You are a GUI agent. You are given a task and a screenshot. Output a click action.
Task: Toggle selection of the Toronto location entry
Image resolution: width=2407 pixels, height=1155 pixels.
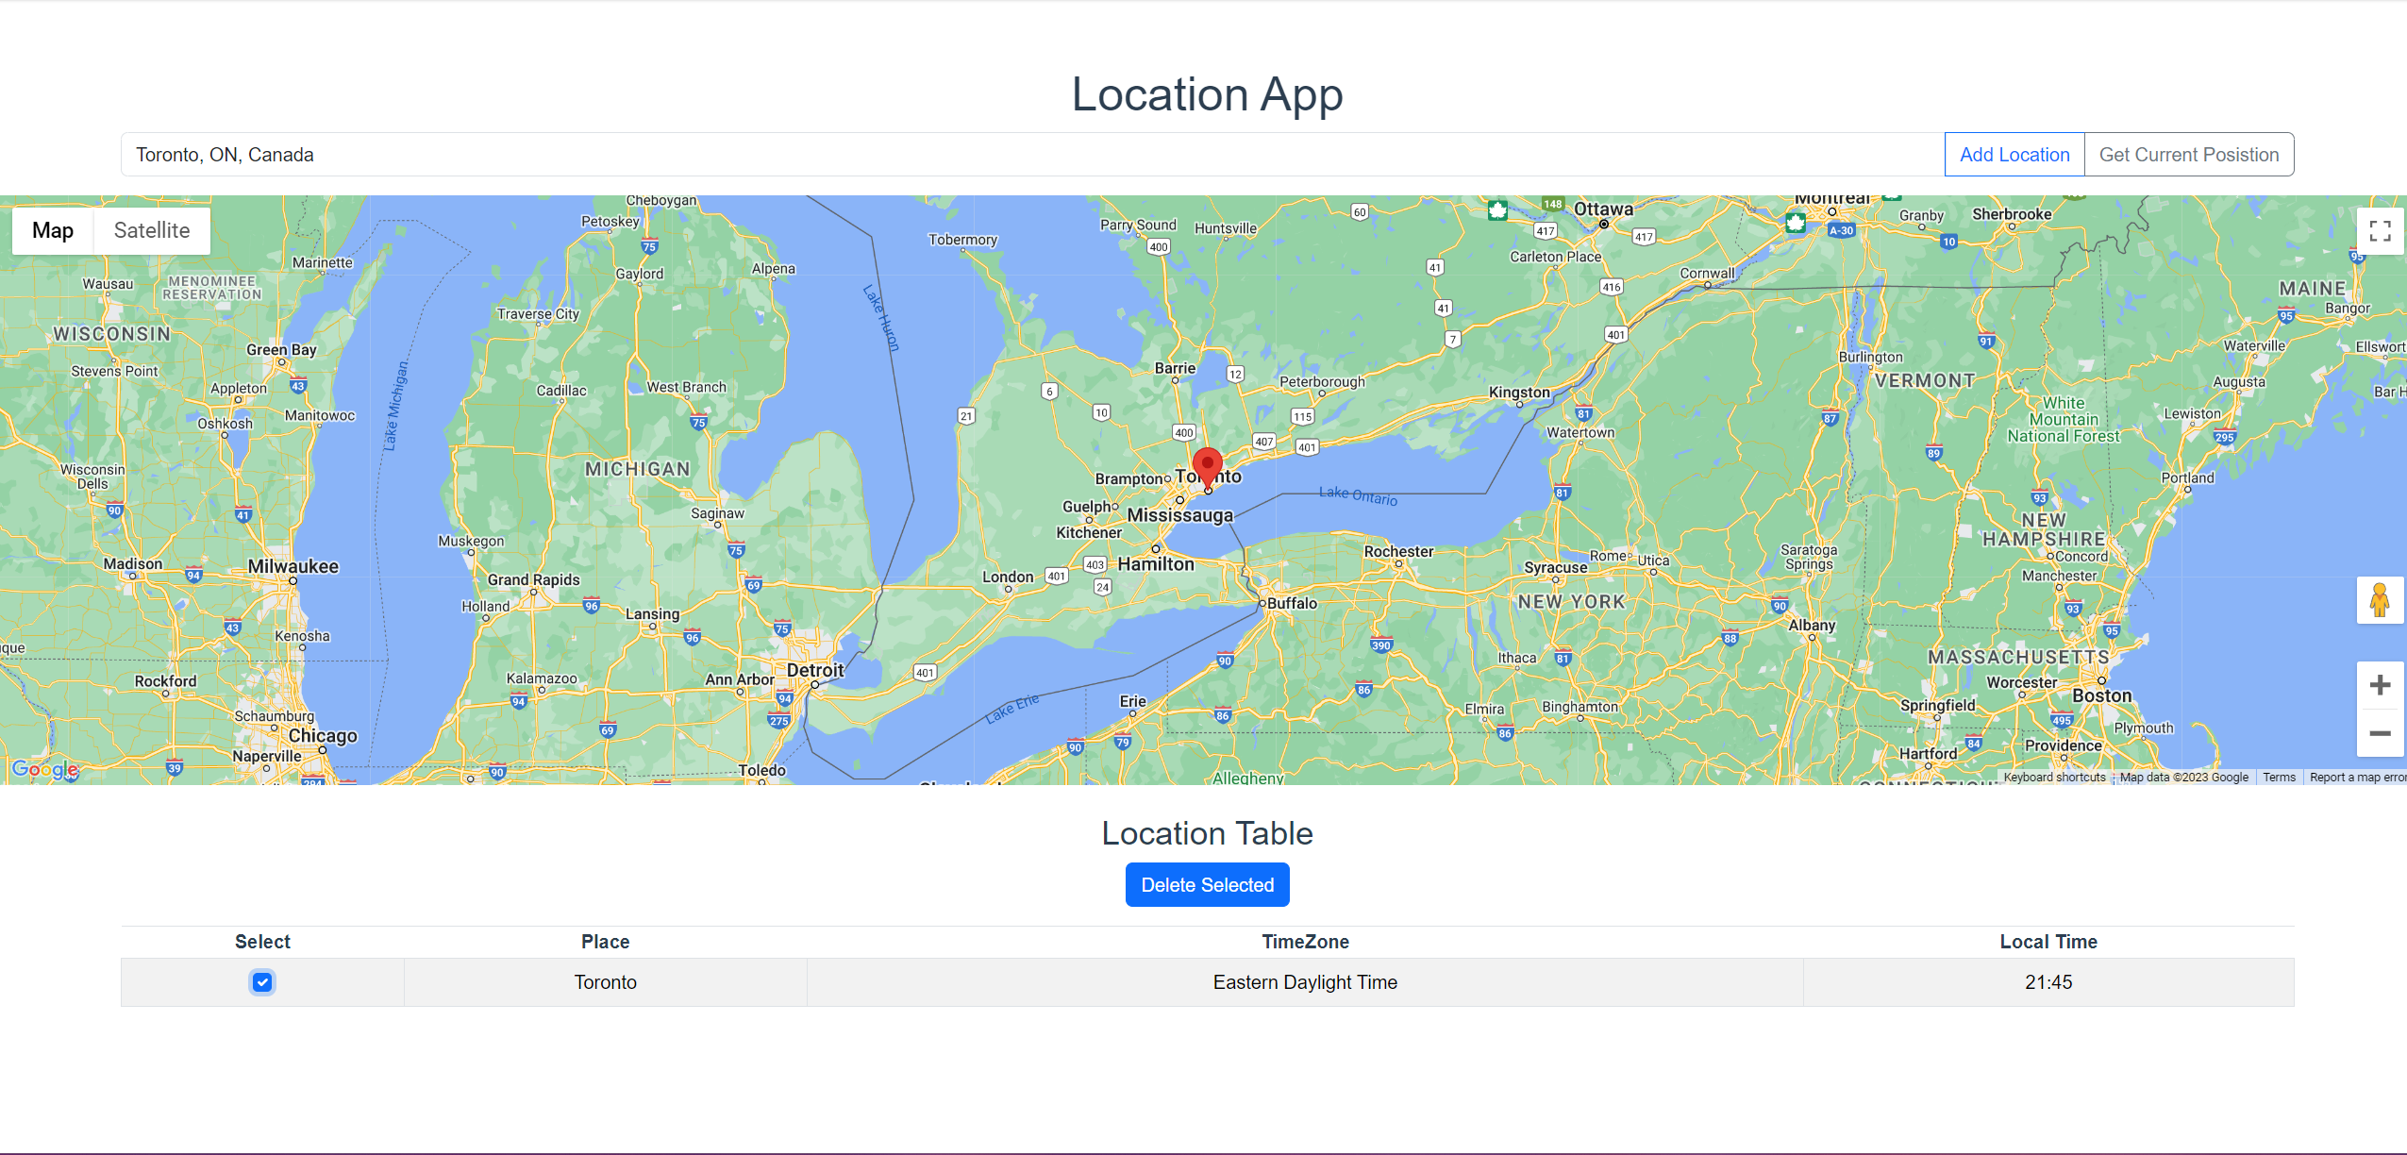262,981
